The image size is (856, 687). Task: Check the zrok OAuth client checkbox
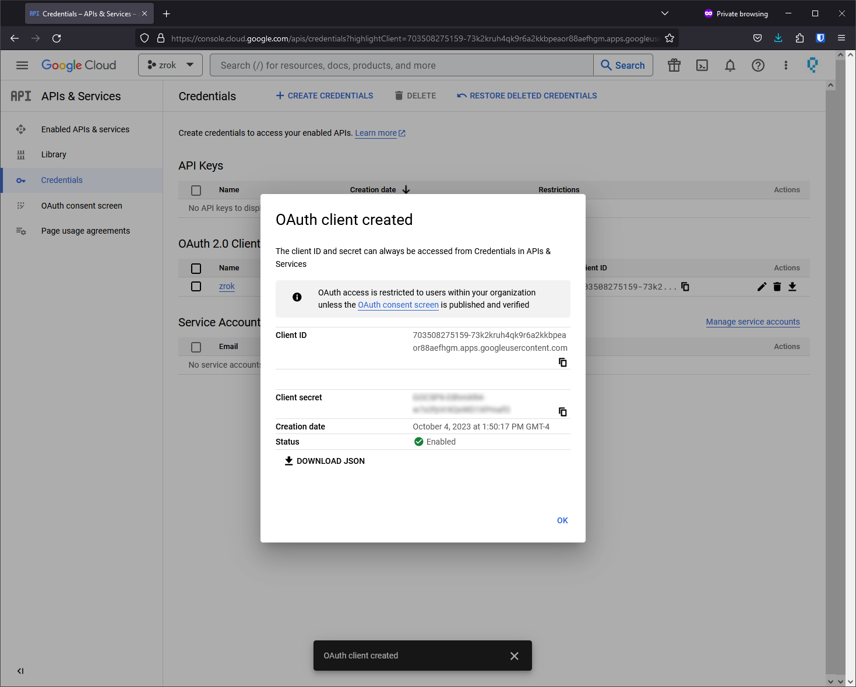click(x=196, y=287)
